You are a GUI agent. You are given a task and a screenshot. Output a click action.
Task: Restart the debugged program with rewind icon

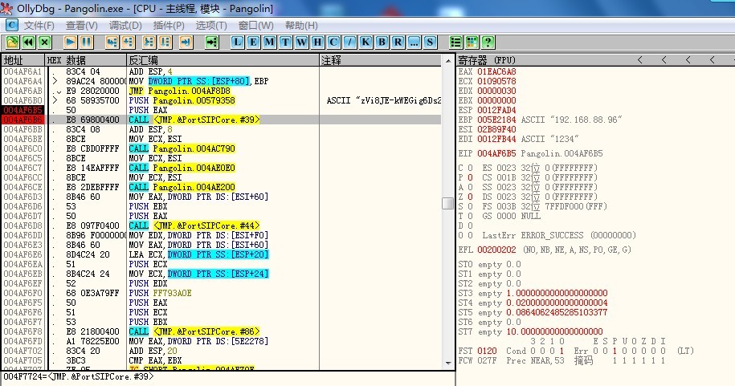[x=29, y=43]
